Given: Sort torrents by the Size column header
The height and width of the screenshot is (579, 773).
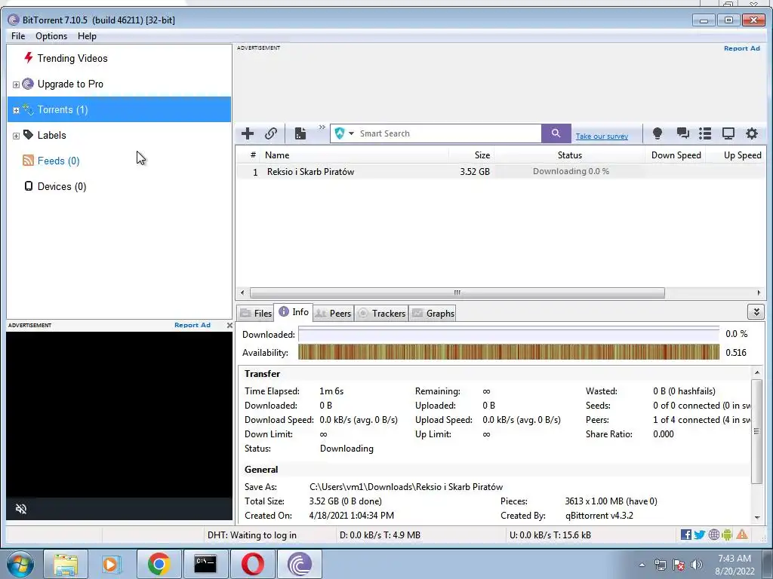Looking at the screenshot, I should 471,155.
